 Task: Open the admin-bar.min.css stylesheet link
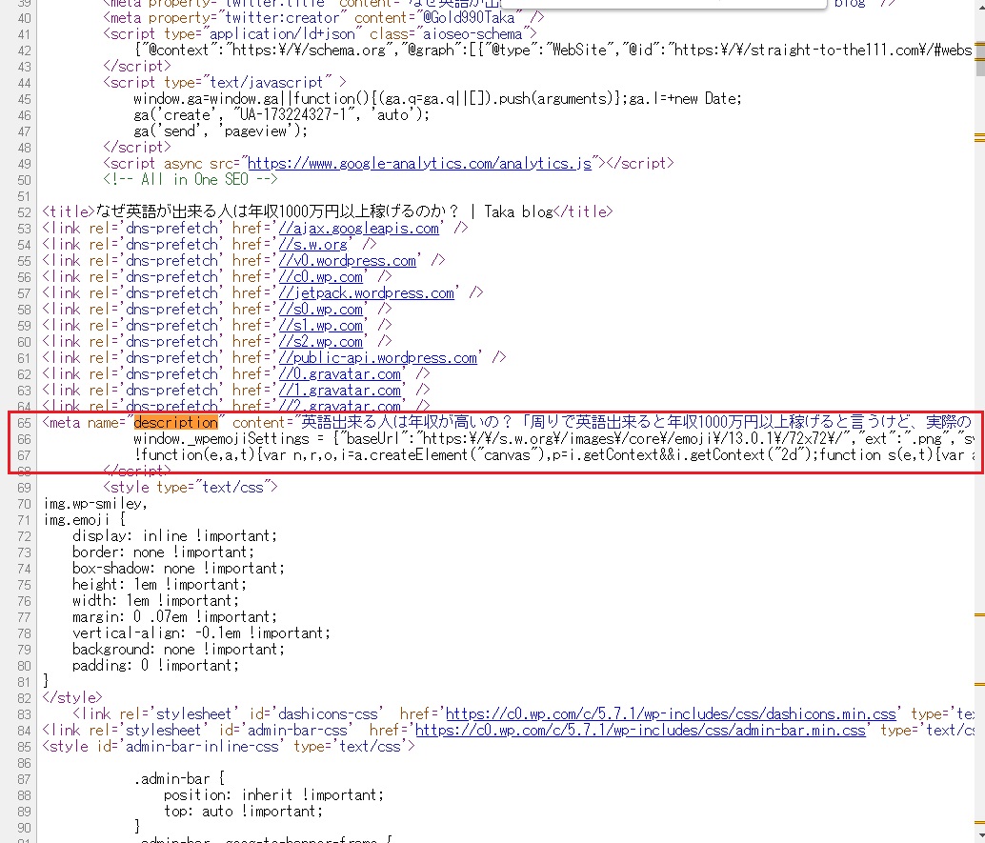(641, 731)
